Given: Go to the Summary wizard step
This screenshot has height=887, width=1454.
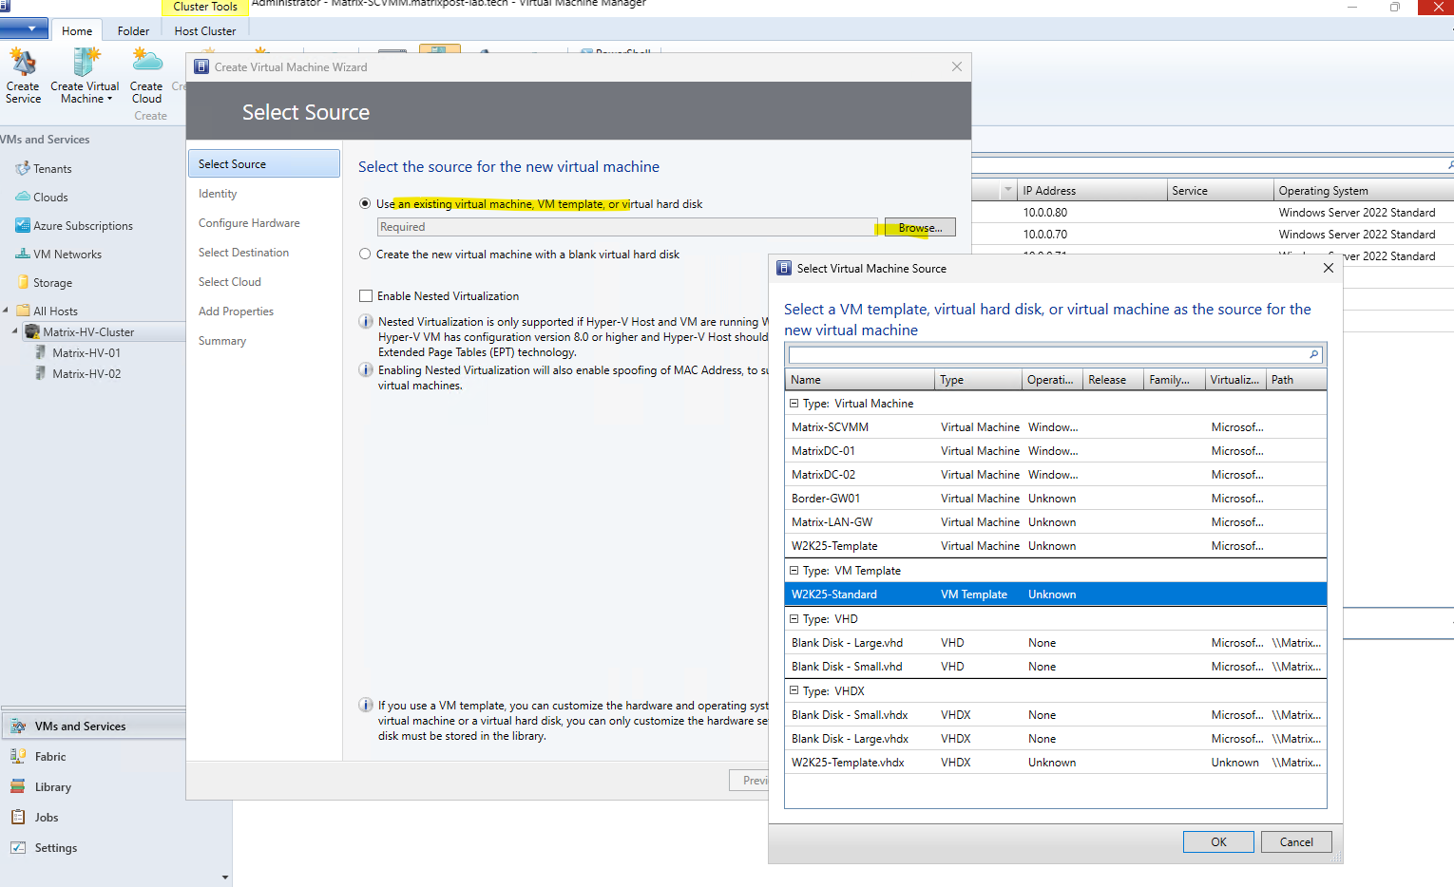Looking at the screenshot, I should [222, 341].
